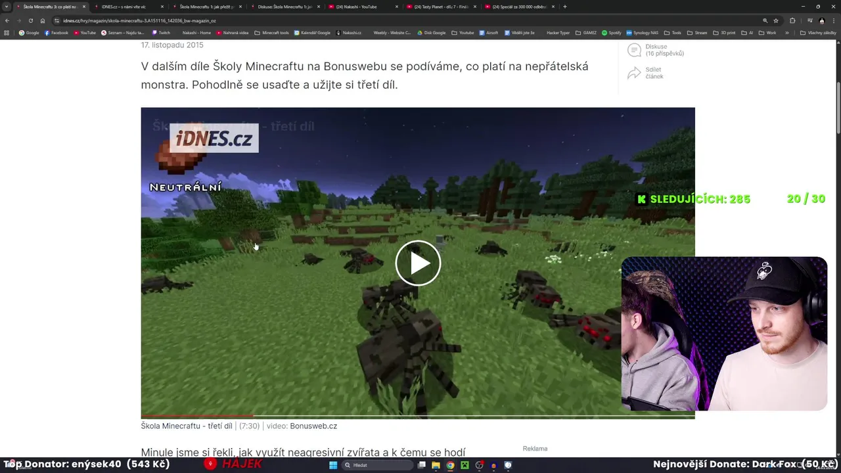This screenshot has width=841, height=473.
Task: Open the Twitch bookmark
Action: point(161,32)
